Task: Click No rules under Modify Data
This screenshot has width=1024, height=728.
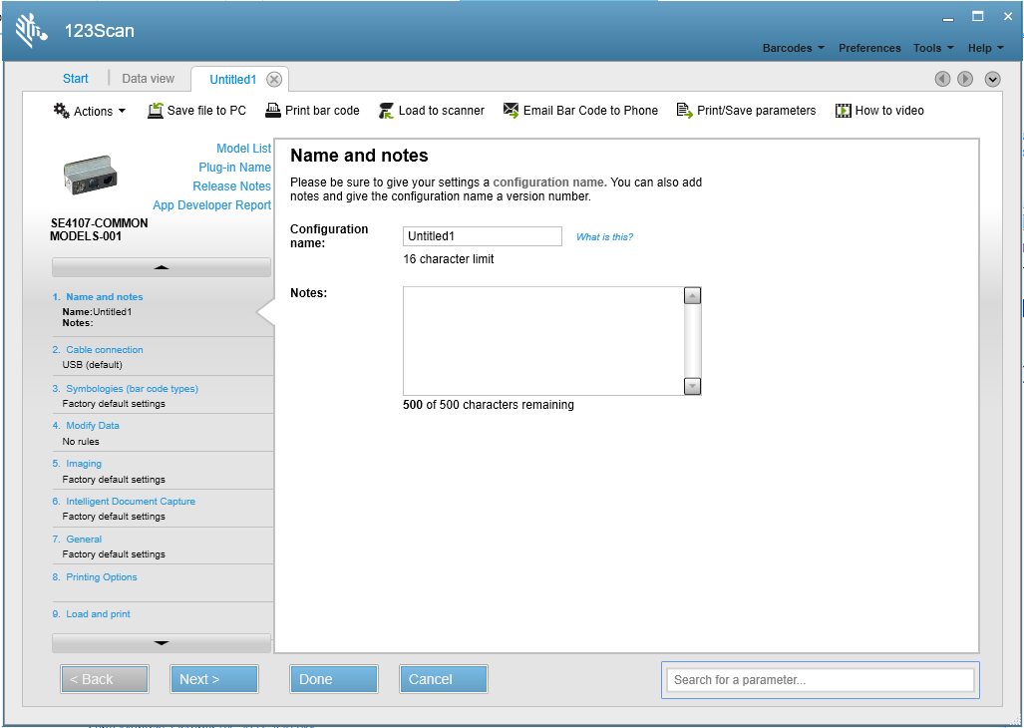Action: pos(81,442)
